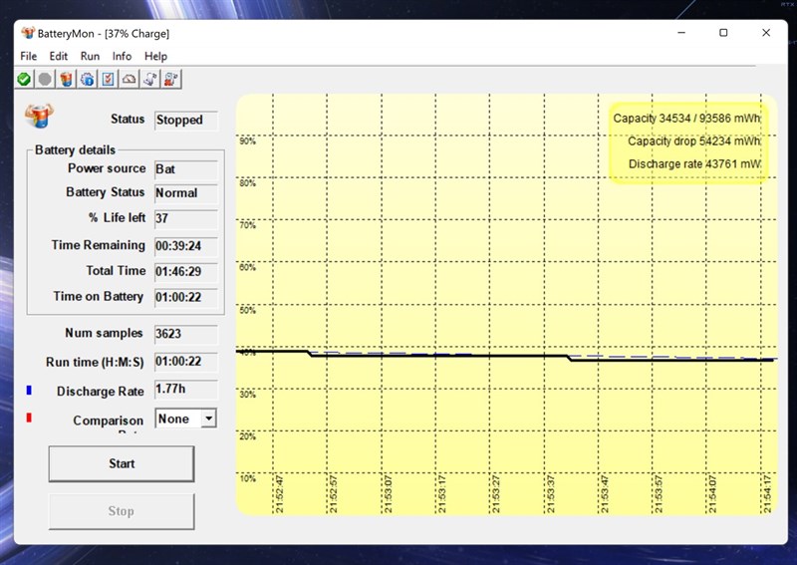Click the gauge meter toolbar icon
Viewport: 797px width, 565px height.
pyautogui.click(x=130, y=80)
